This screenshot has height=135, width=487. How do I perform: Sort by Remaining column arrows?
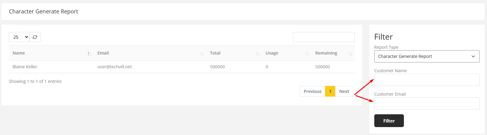coord(350,54)
